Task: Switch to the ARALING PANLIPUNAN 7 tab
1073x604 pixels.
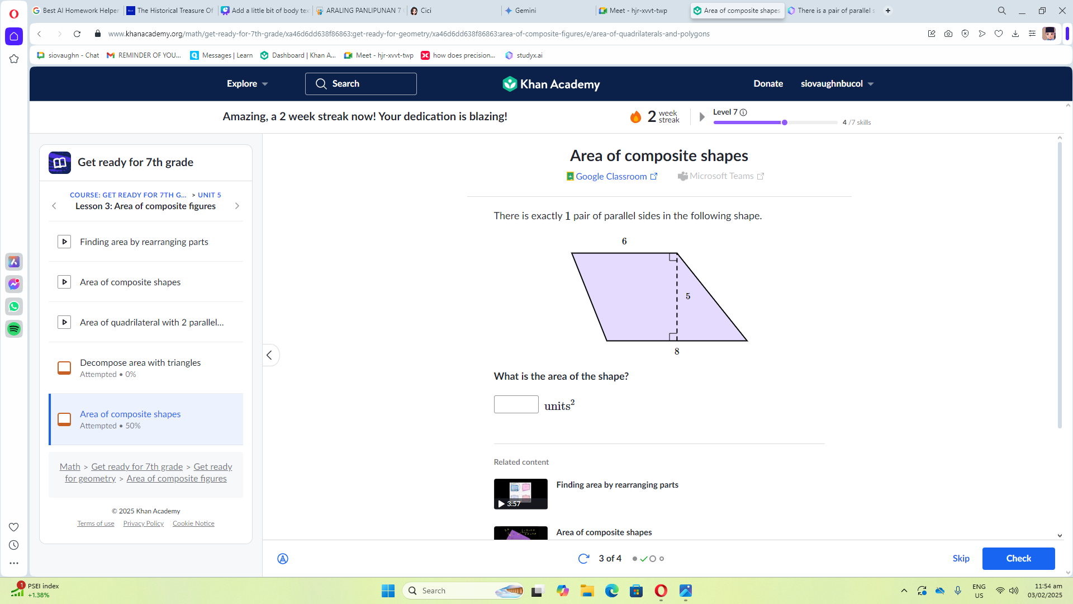Action: [x=359, y=11]
